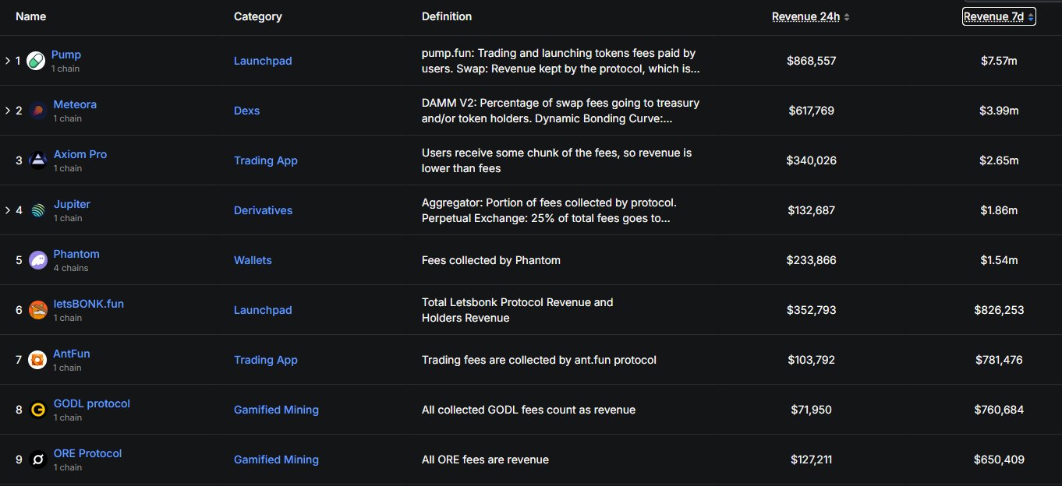Click the letsBONK.fun logo icon
1062x486 pixels.
[x=37, y=310]
